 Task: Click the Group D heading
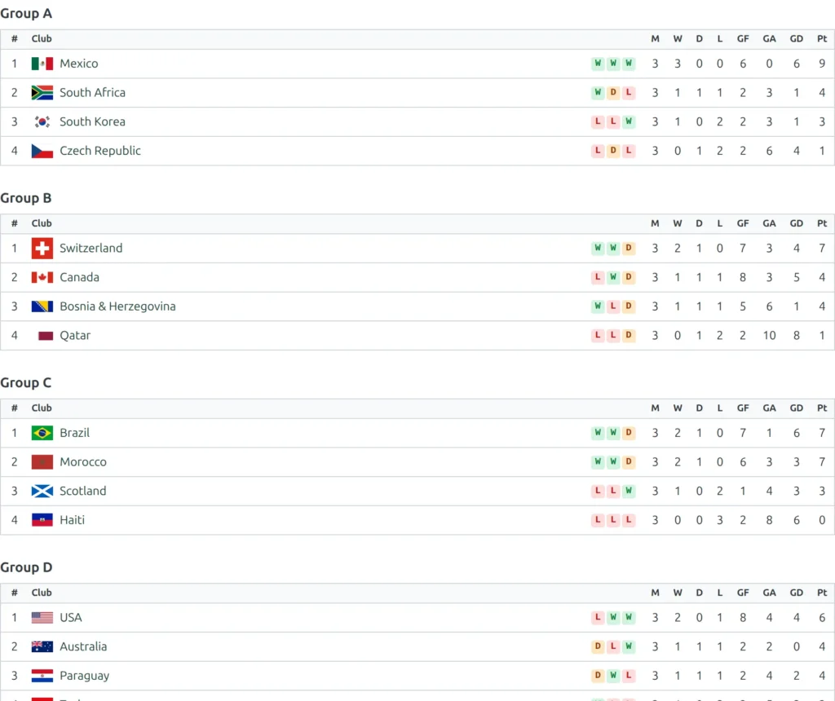click(26, 568)
